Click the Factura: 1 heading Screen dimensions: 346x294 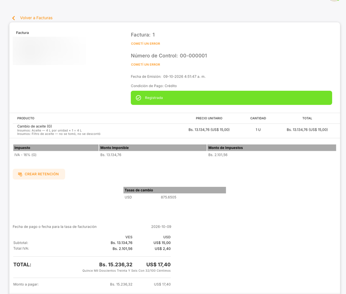pos(143,35)
